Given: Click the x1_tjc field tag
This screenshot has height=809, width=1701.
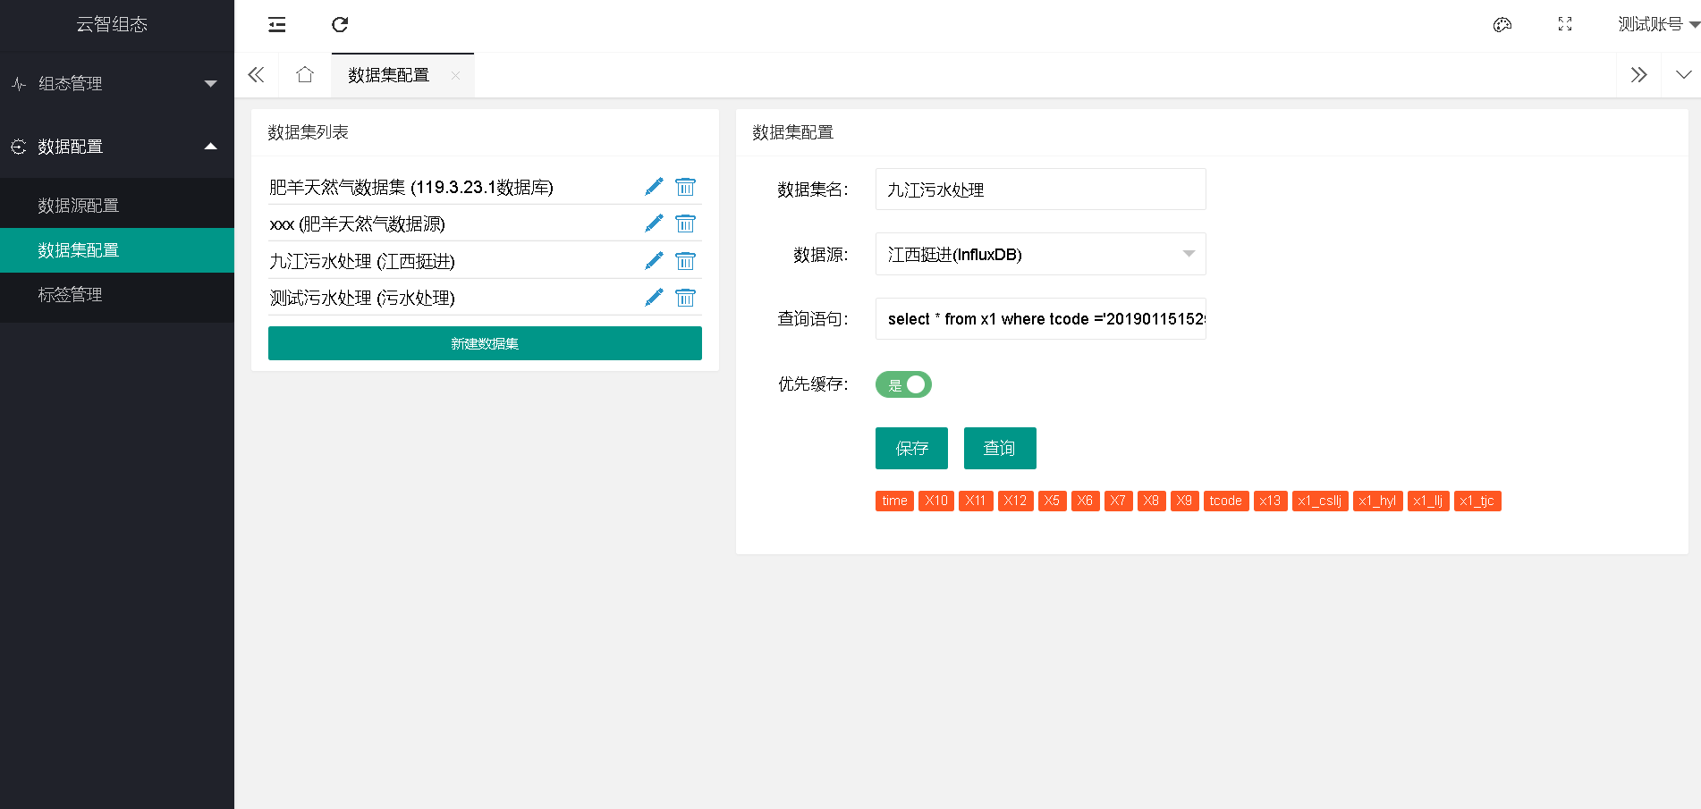Looking at the screenshot, I should click(x=1477, y=501).
